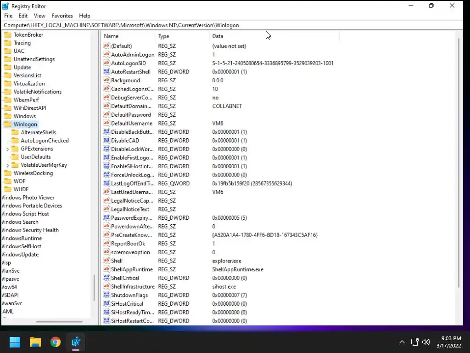
Task: Select the EnableFirstLogo... value name
Action: [132, 158]
